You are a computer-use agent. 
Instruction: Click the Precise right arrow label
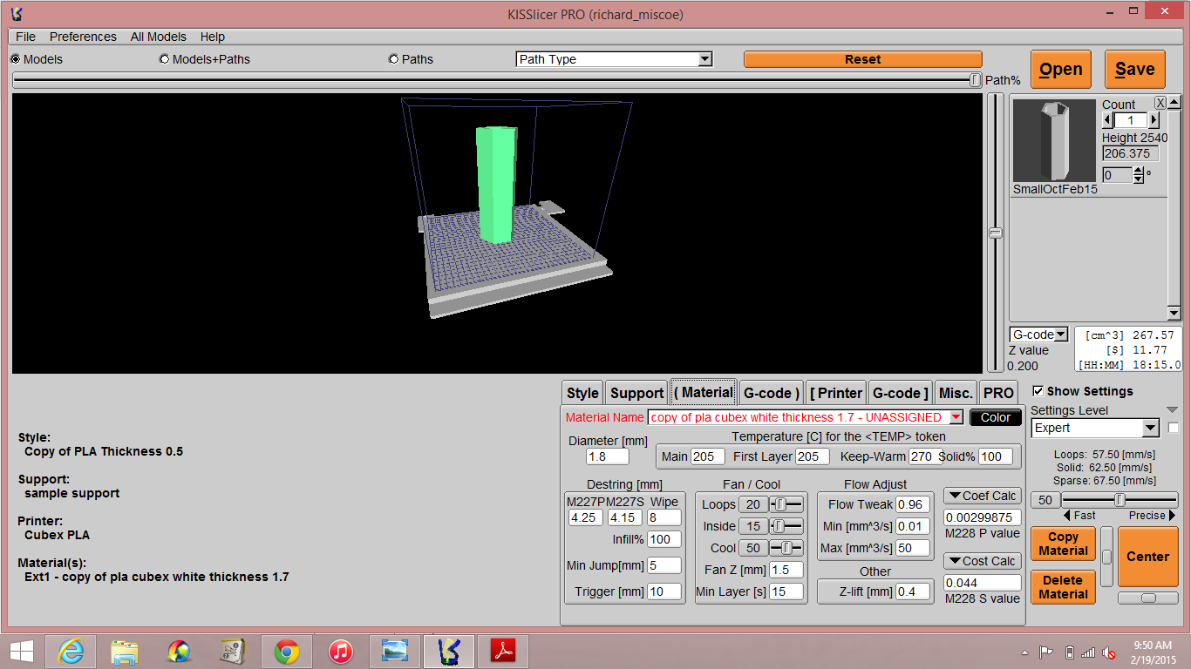pyautogui.click(x=1153, y=516)
